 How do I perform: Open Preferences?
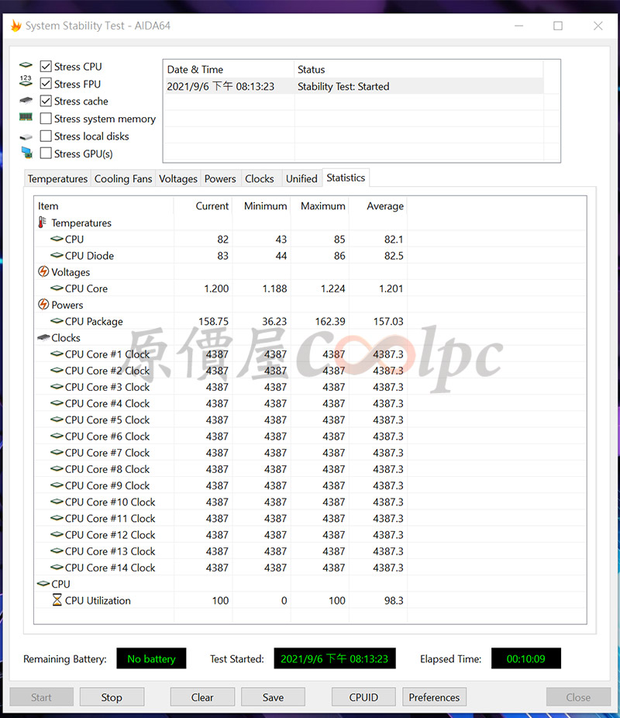434,697
